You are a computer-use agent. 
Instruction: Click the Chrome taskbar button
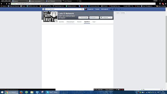11,92
